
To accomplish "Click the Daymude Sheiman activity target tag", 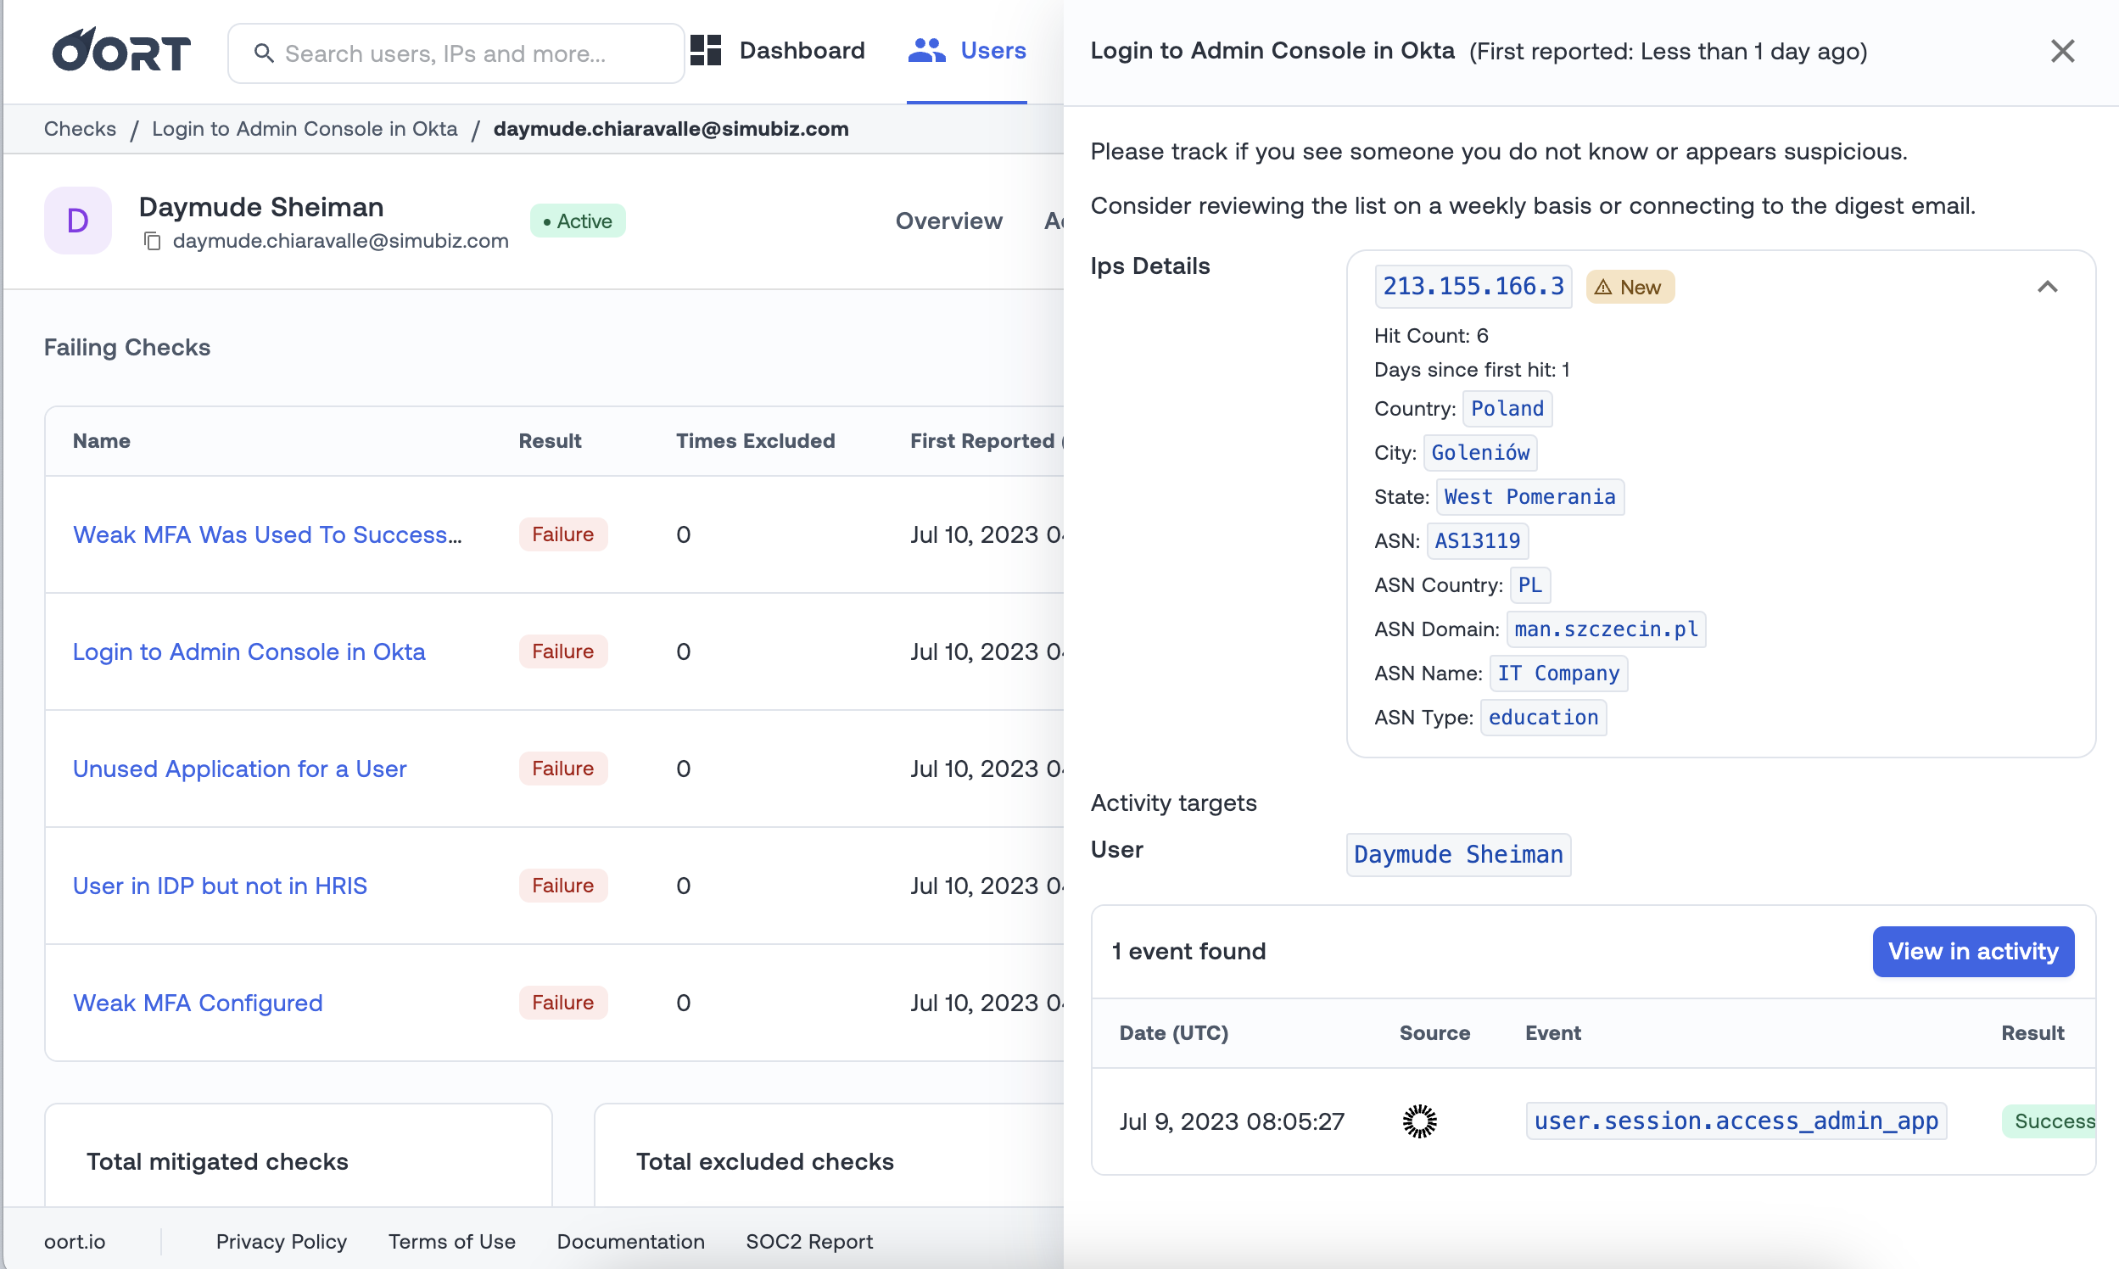I will 1457,853.
